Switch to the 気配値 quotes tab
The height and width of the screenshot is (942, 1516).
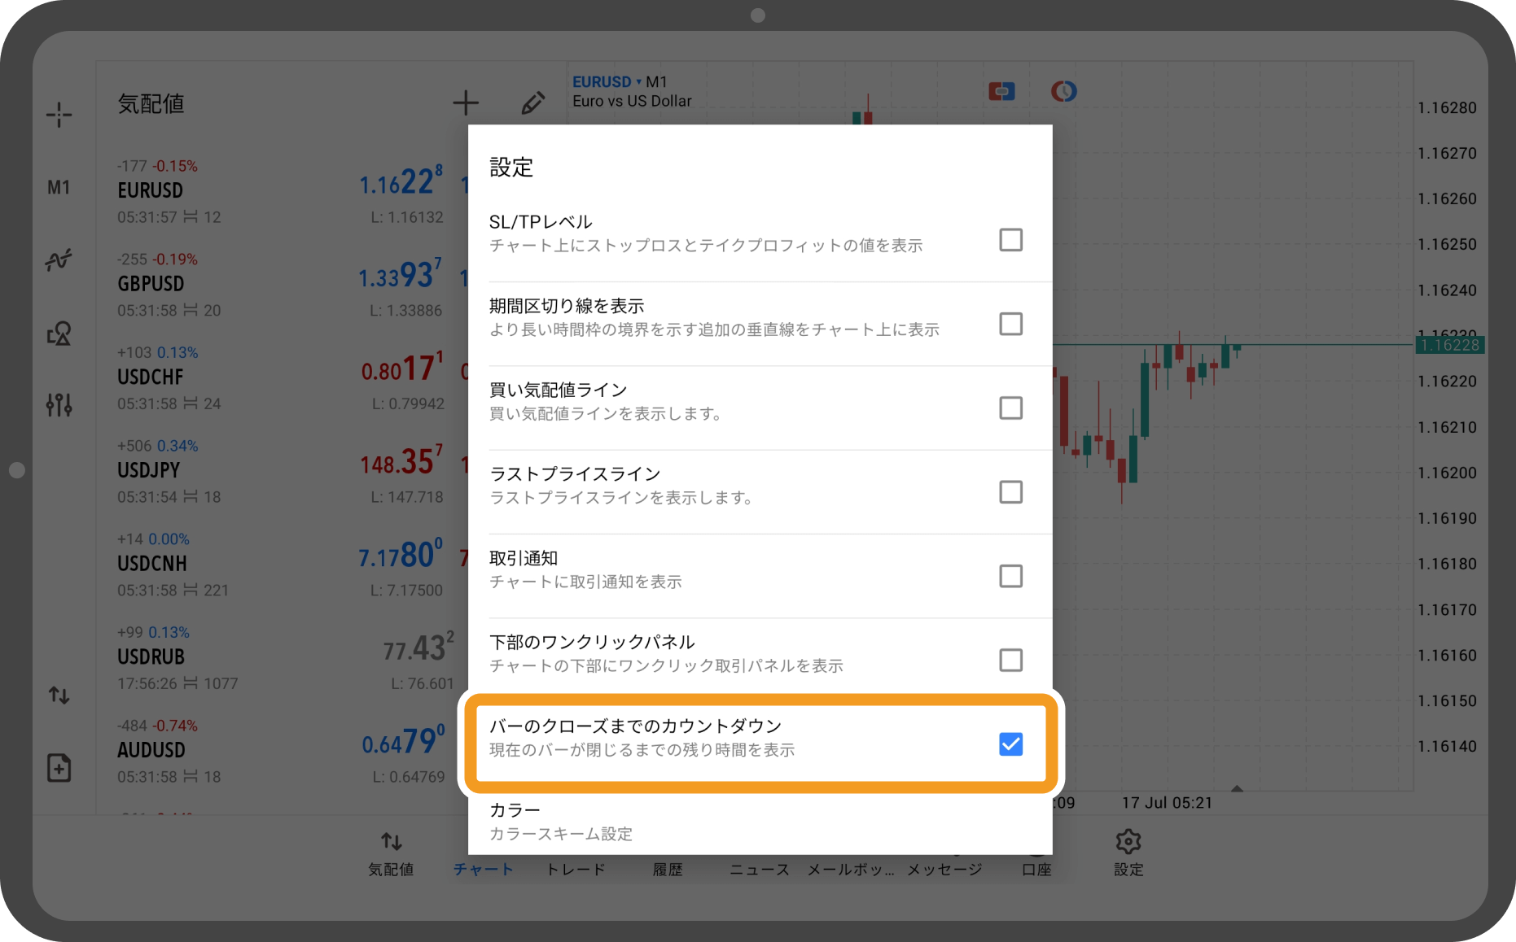click(x=391, y=853)
